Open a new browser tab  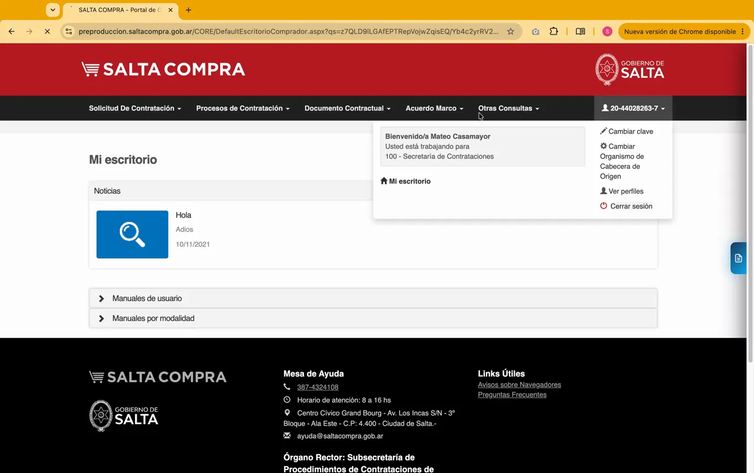[x=188, y=10]
